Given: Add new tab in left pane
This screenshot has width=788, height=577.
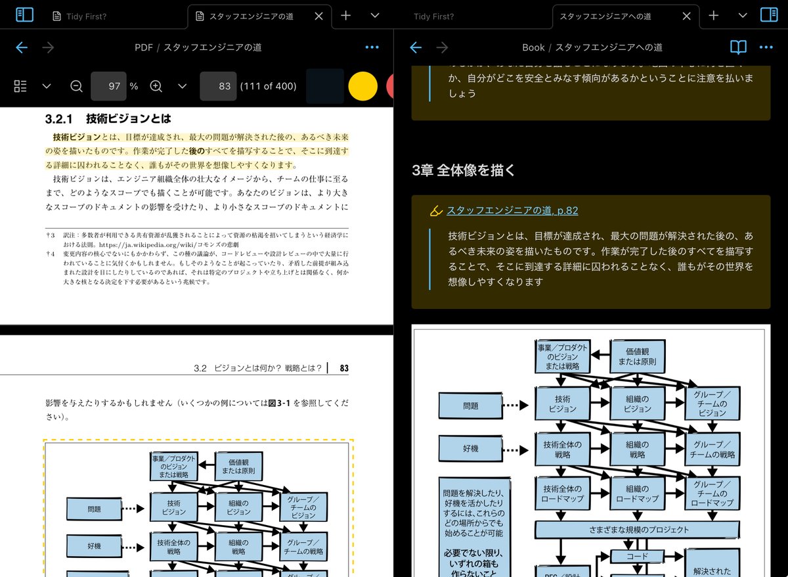Looking at the screenshot, I should pyautogui.click(x=346, y=16).
